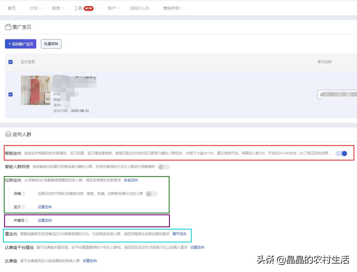Enable the 店铺 similar-store audience toggle
Image resolution: width=357 pixels, height=272 pixels.
[x=151, y=194]
